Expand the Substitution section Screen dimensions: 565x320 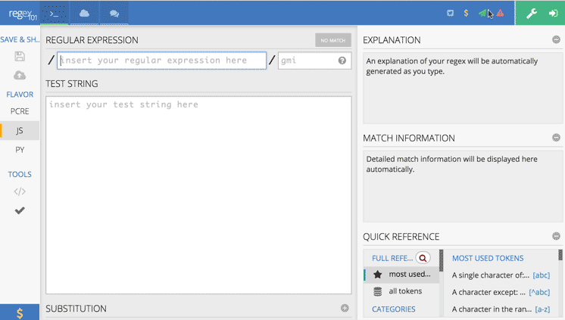coord(345,309)
